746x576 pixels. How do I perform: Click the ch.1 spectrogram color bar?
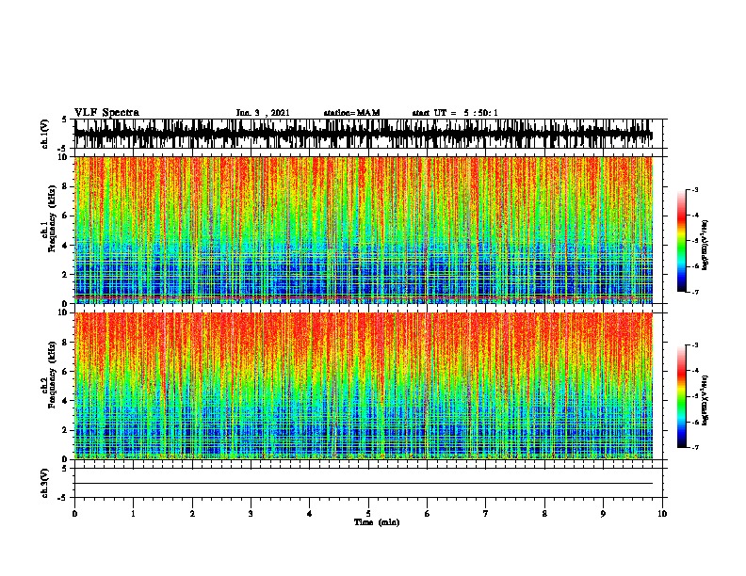(x=682, y=241)
